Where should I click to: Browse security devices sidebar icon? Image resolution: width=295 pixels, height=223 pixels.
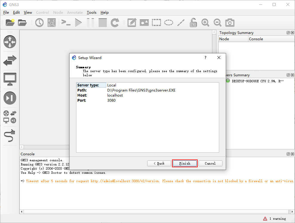(x=10, y=98)
